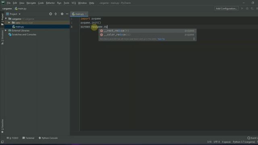Click the PyCharm logo icon
Viewport: 258px width, 145px height.
click(3, 3)
